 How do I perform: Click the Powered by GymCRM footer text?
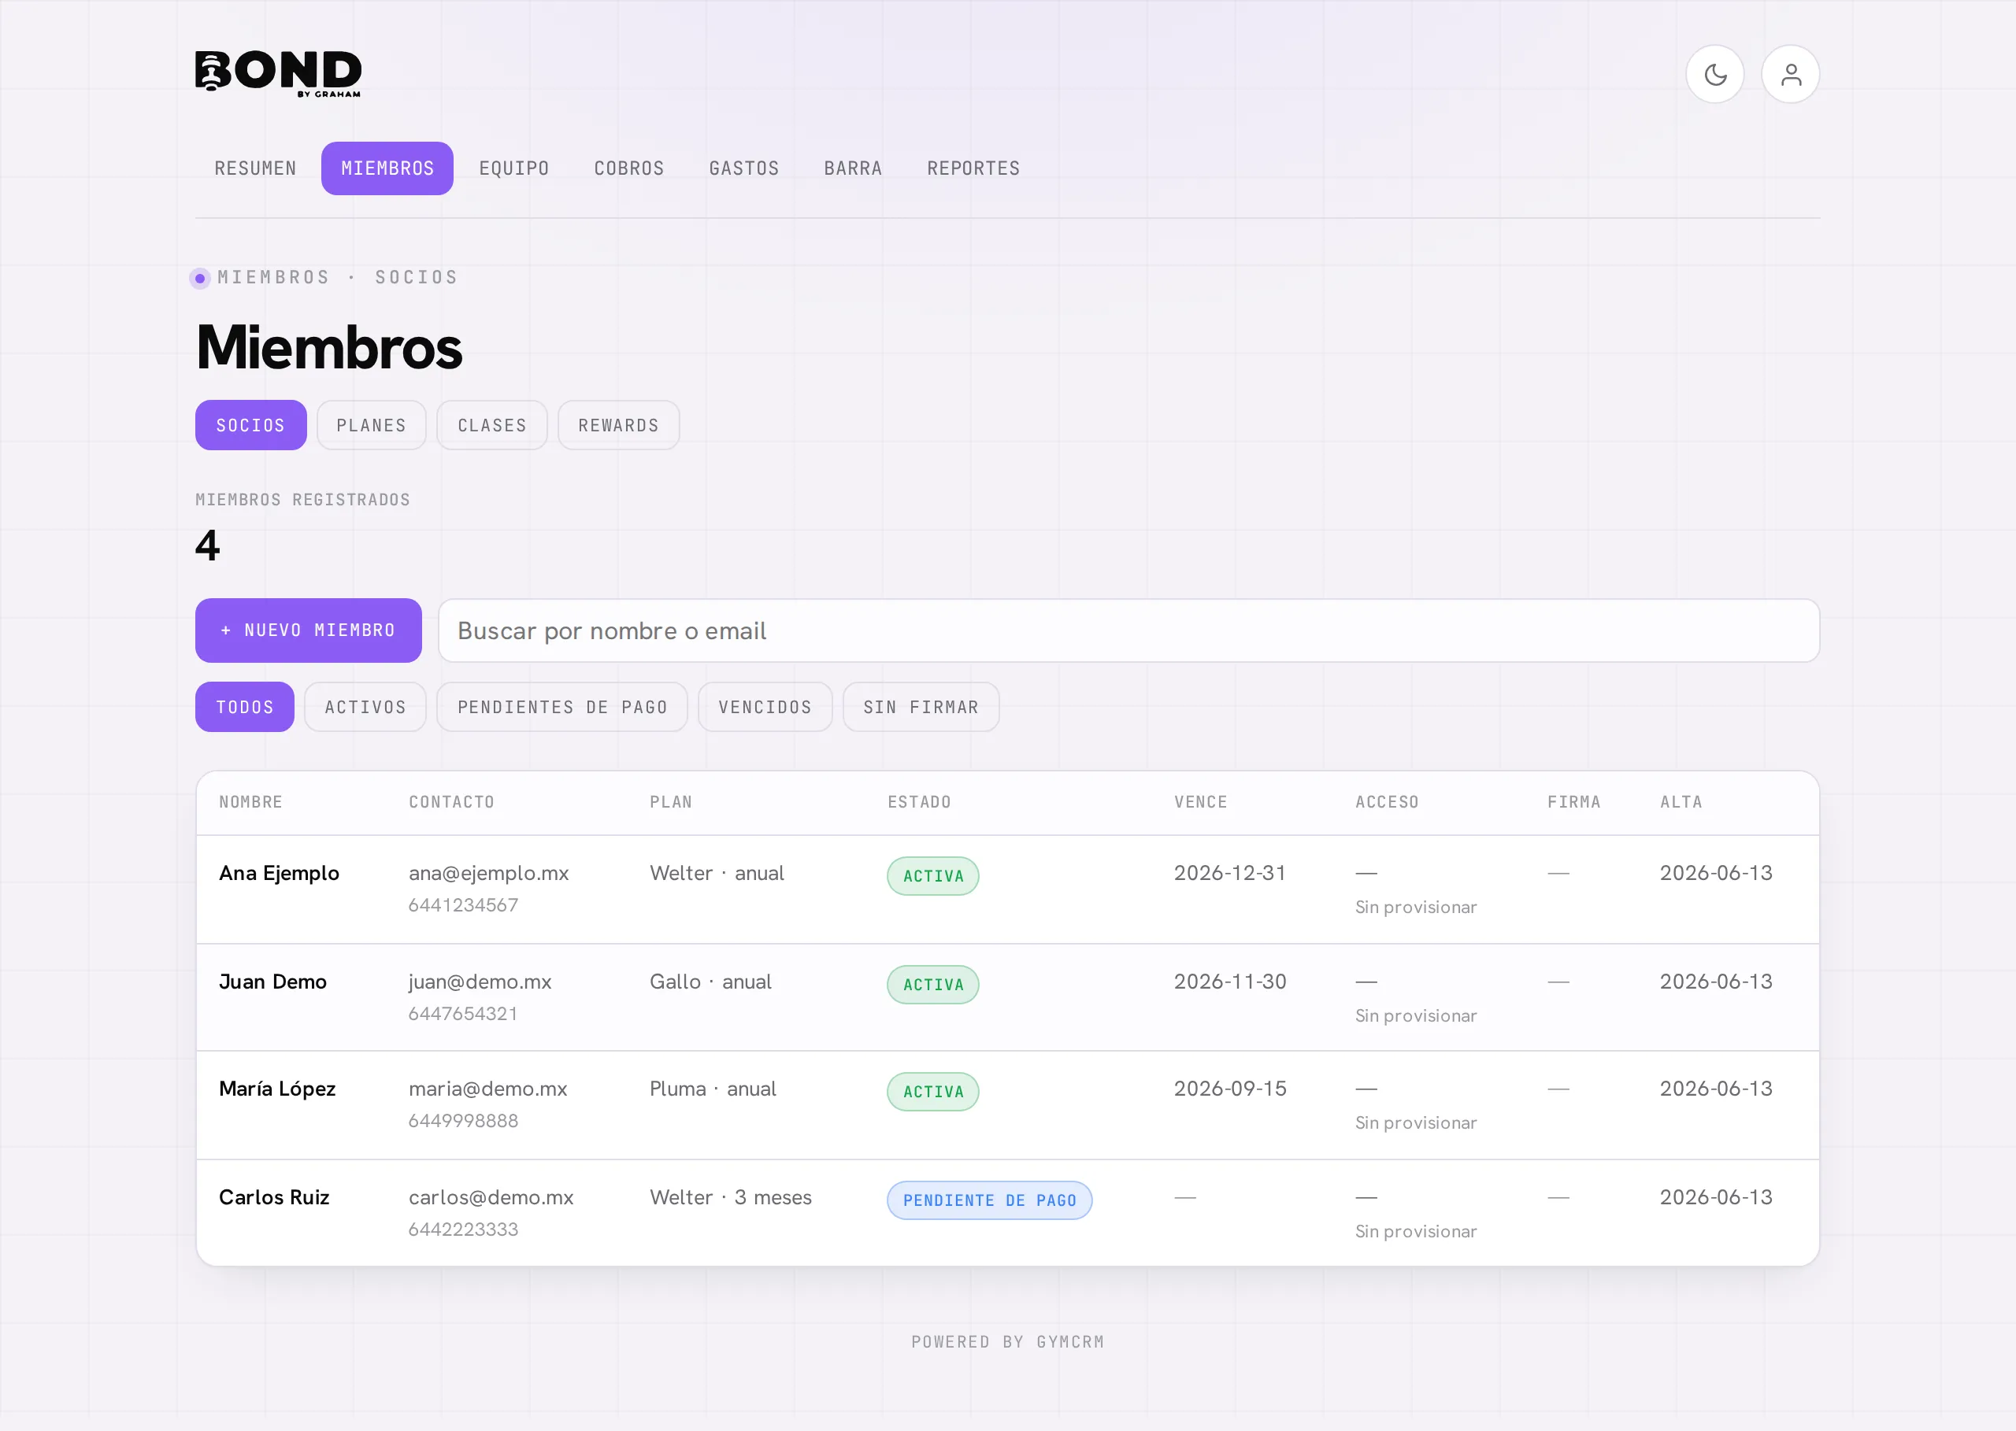coord(1007,1342)
